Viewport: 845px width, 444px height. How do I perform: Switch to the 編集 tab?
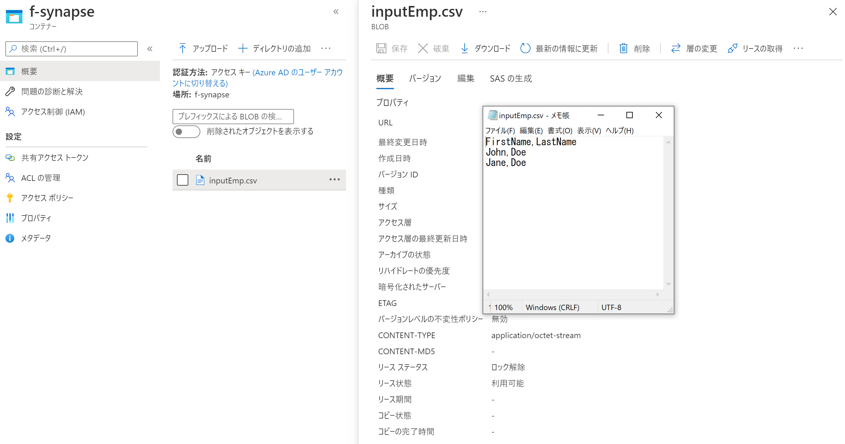tap(466, 79)
